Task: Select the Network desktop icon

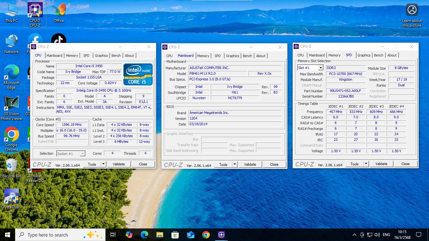Action: coord(12,44)
